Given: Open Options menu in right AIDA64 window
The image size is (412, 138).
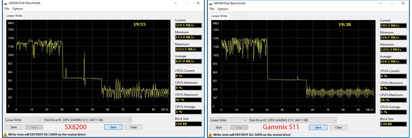Looking at the screenshot, I should click(223, 9).
